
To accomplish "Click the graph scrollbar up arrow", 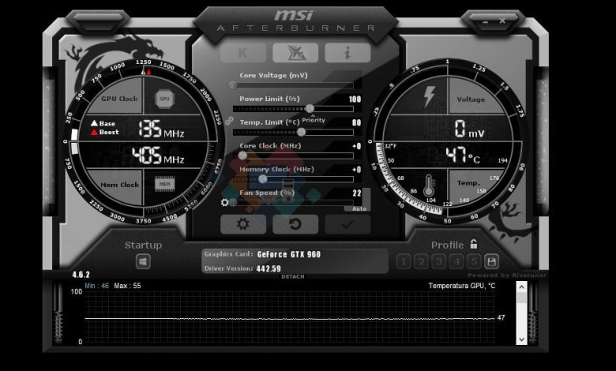I will tap(521, 287).
